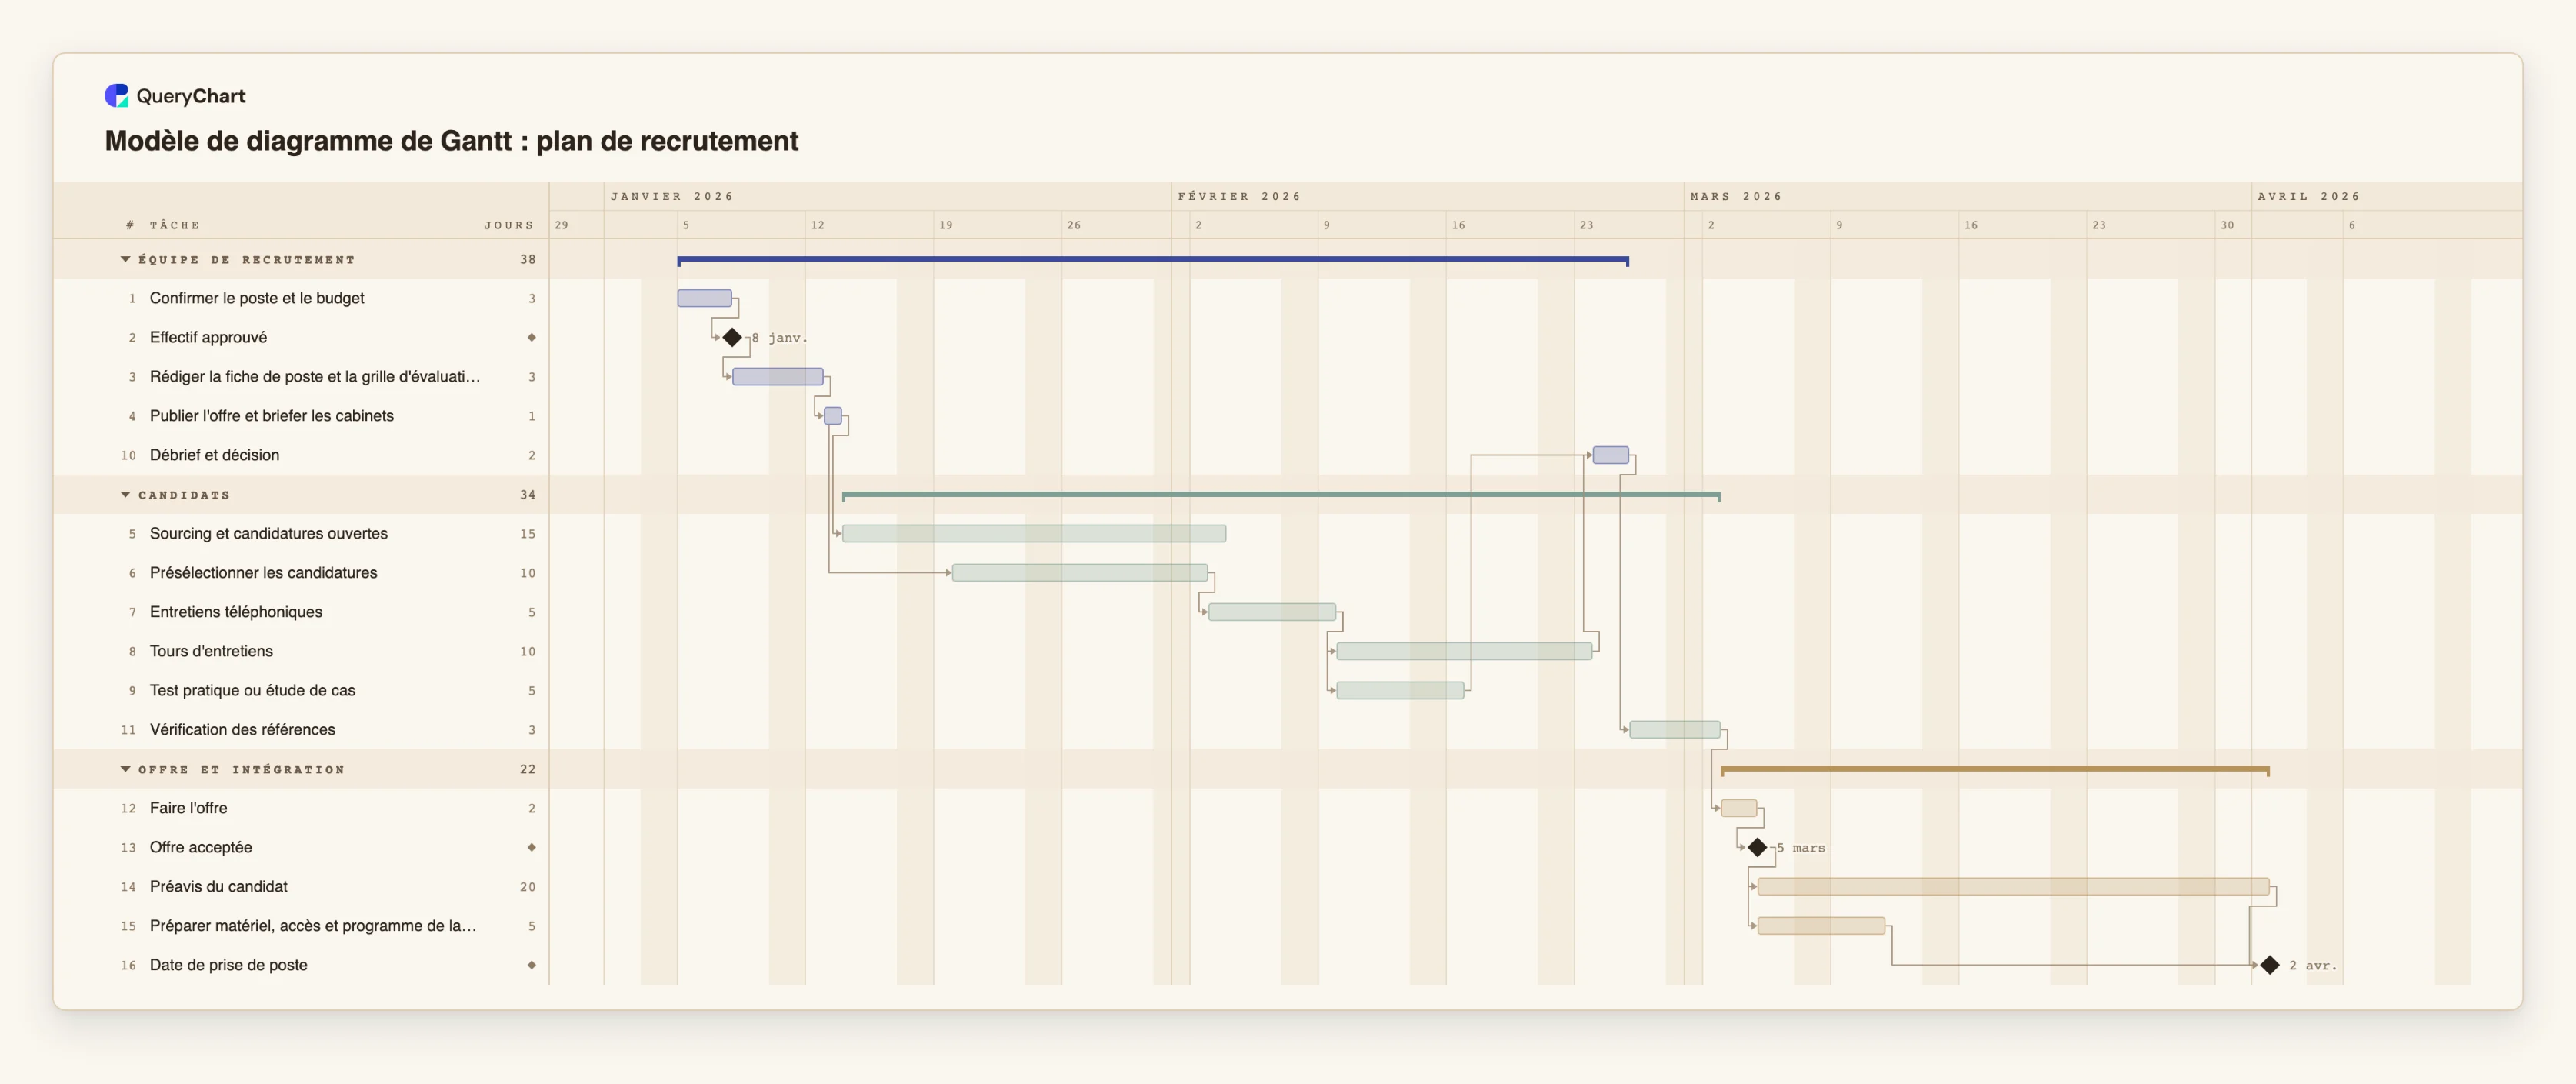2576x1084 pixels.
Task: Click the Préavis du candidat task name
Action: [219, 886]
